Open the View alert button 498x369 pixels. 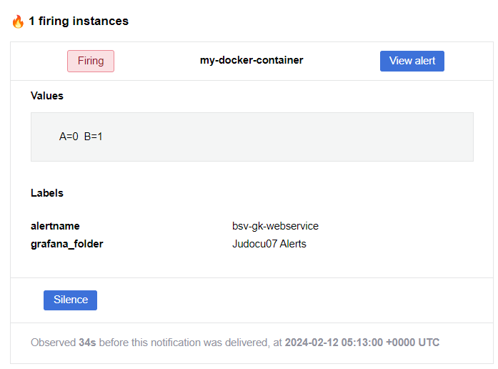[412, 61]
